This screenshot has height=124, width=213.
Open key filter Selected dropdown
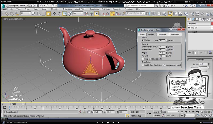170,112
